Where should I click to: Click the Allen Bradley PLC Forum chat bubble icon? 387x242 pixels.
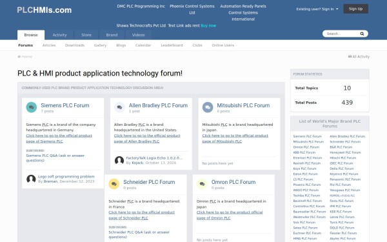(119, 107)
